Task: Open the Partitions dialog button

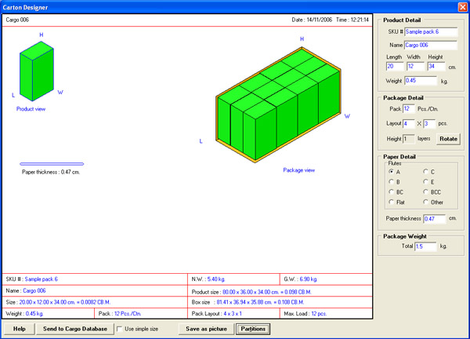Action: pos(253,329)
